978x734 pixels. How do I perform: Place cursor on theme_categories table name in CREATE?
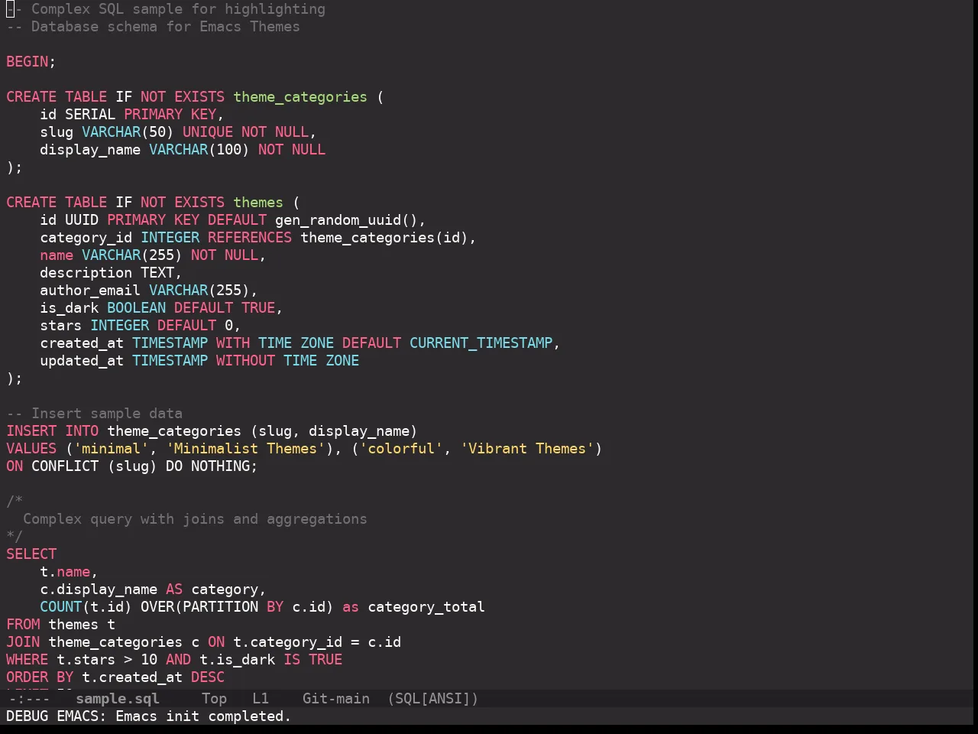click(300, 97)
